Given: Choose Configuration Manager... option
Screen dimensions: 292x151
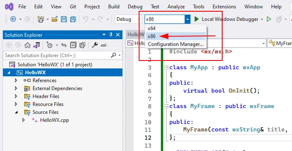Looking at the screenshot, I should point(175,44).
